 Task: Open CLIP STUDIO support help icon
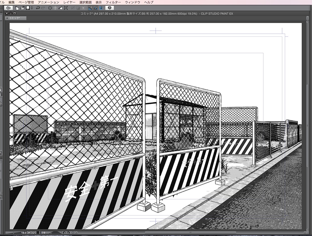(x=110, y=8)
